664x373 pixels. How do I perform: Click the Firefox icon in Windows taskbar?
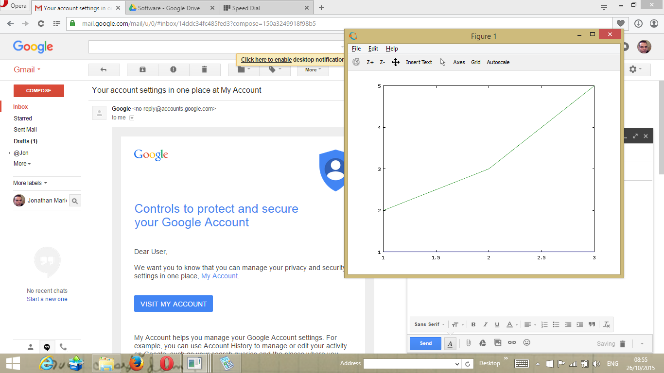[x=137, y=363]
